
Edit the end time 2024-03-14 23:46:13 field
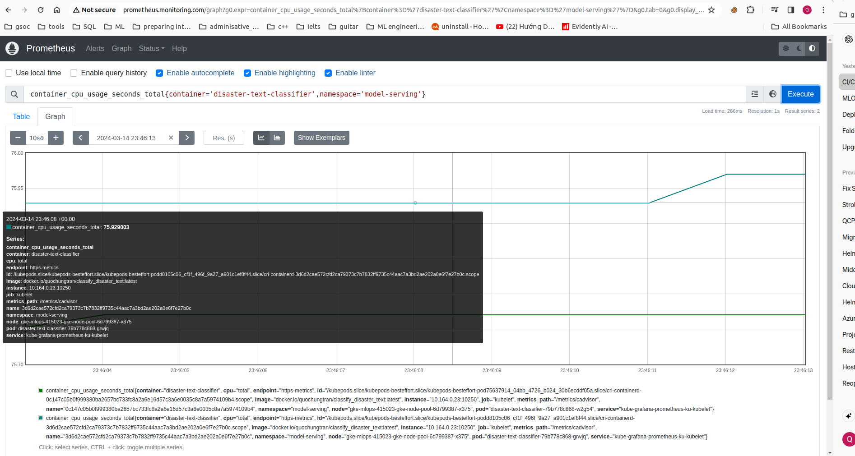(x=126, y=138)
